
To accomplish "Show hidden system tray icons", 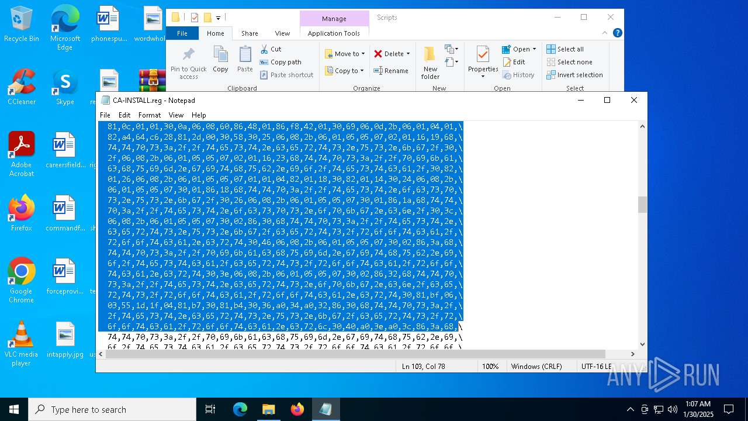I will (630, 409).
